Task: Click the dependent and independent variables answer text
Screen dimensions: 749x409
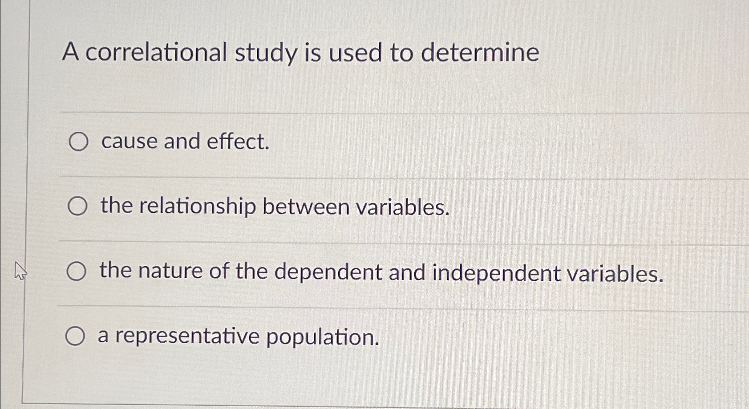Action: coord(380,272)
